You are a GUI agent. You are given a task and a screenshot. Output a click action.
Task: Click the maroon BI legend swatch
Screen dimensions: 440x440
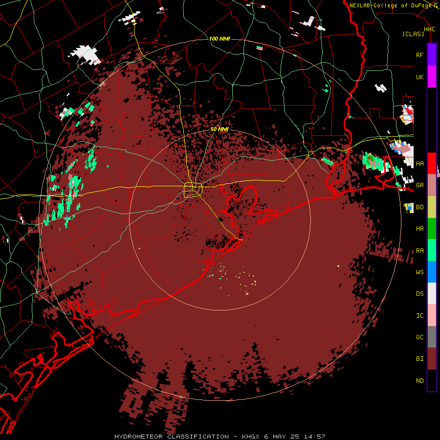coord(432,359)
